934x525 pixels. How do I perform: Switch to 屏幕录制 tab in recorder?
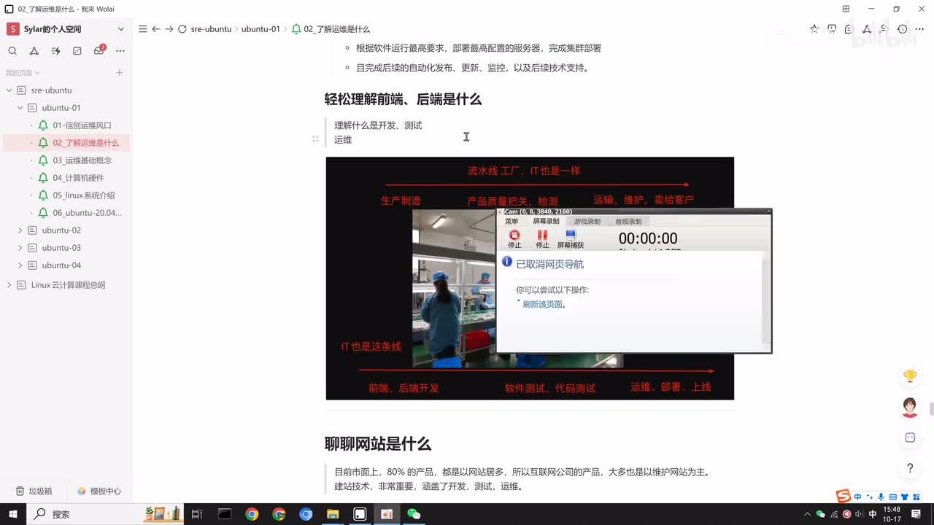coord(546,222)
